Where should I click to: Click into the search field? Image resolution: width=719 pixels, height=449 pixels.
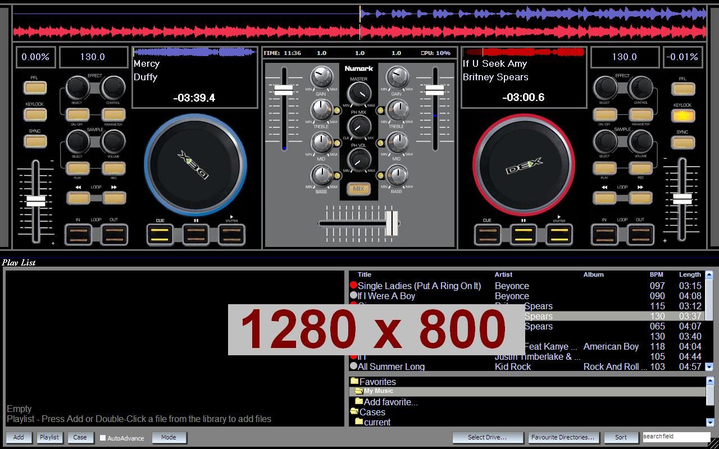tap(676, 437)
